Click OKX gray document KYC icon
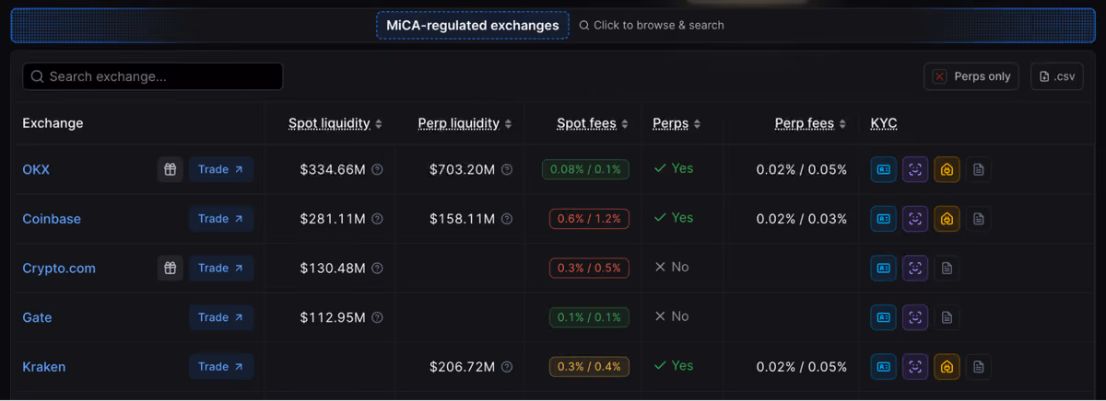Image resolution: width=1106 pixels, height=401 pixels. pyautogui.click(x=979, y=169)
